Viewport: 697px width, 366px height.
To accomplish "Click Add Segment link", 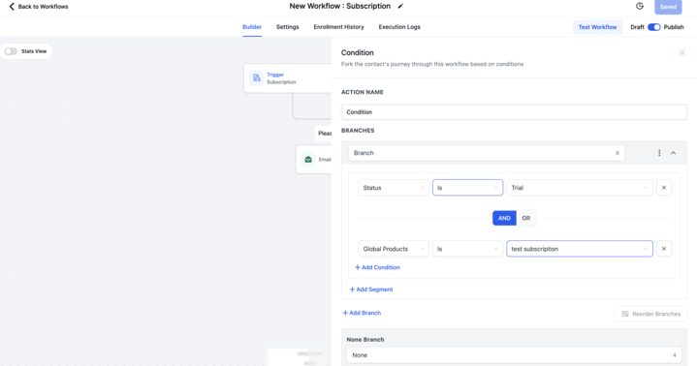I will point(371,290).
